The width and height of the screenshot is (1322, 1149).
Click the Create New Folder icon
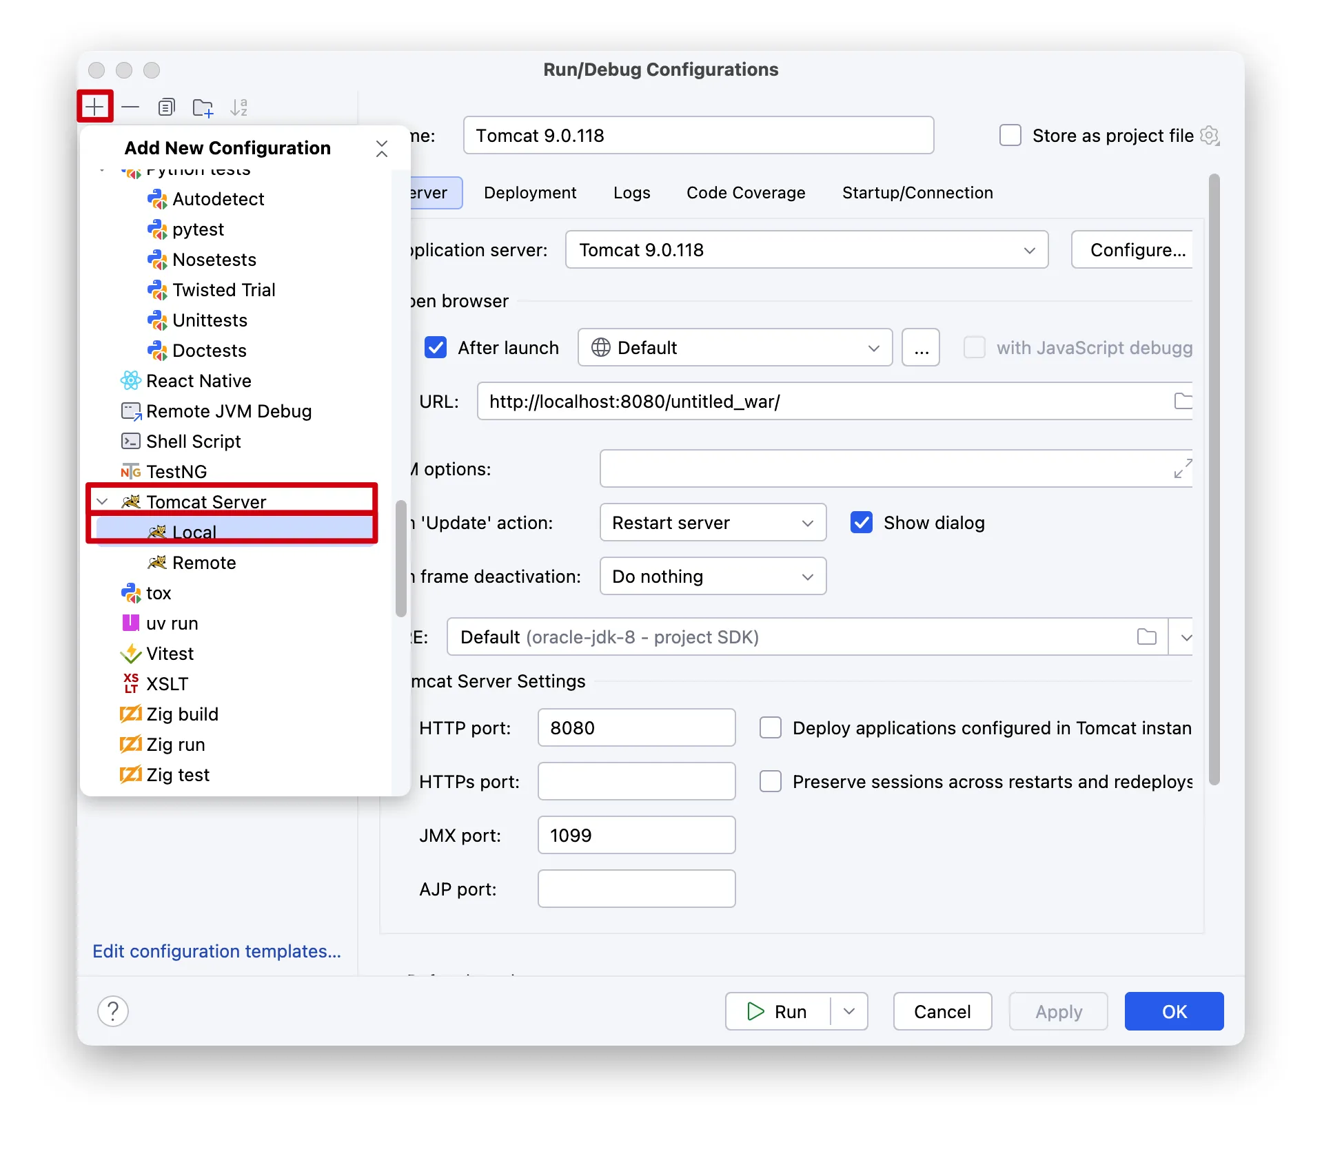pyautogui.click(x=203, y=107)
